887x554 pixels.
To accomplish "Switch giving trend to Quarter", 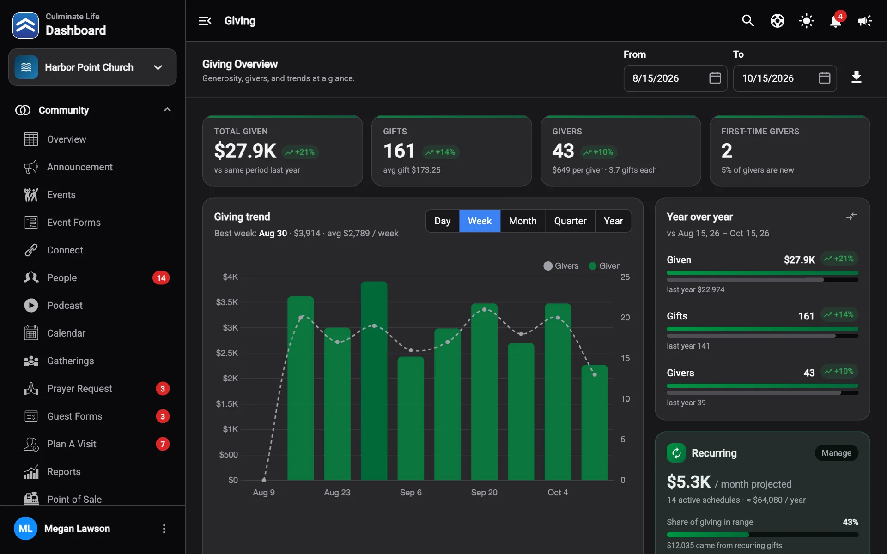I will point(570,221).
